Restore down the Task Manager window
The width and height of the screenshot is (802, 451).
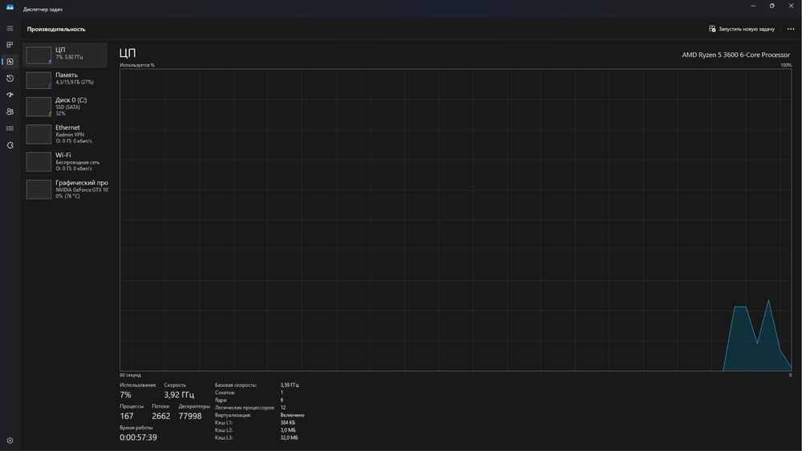click(772, 6)
